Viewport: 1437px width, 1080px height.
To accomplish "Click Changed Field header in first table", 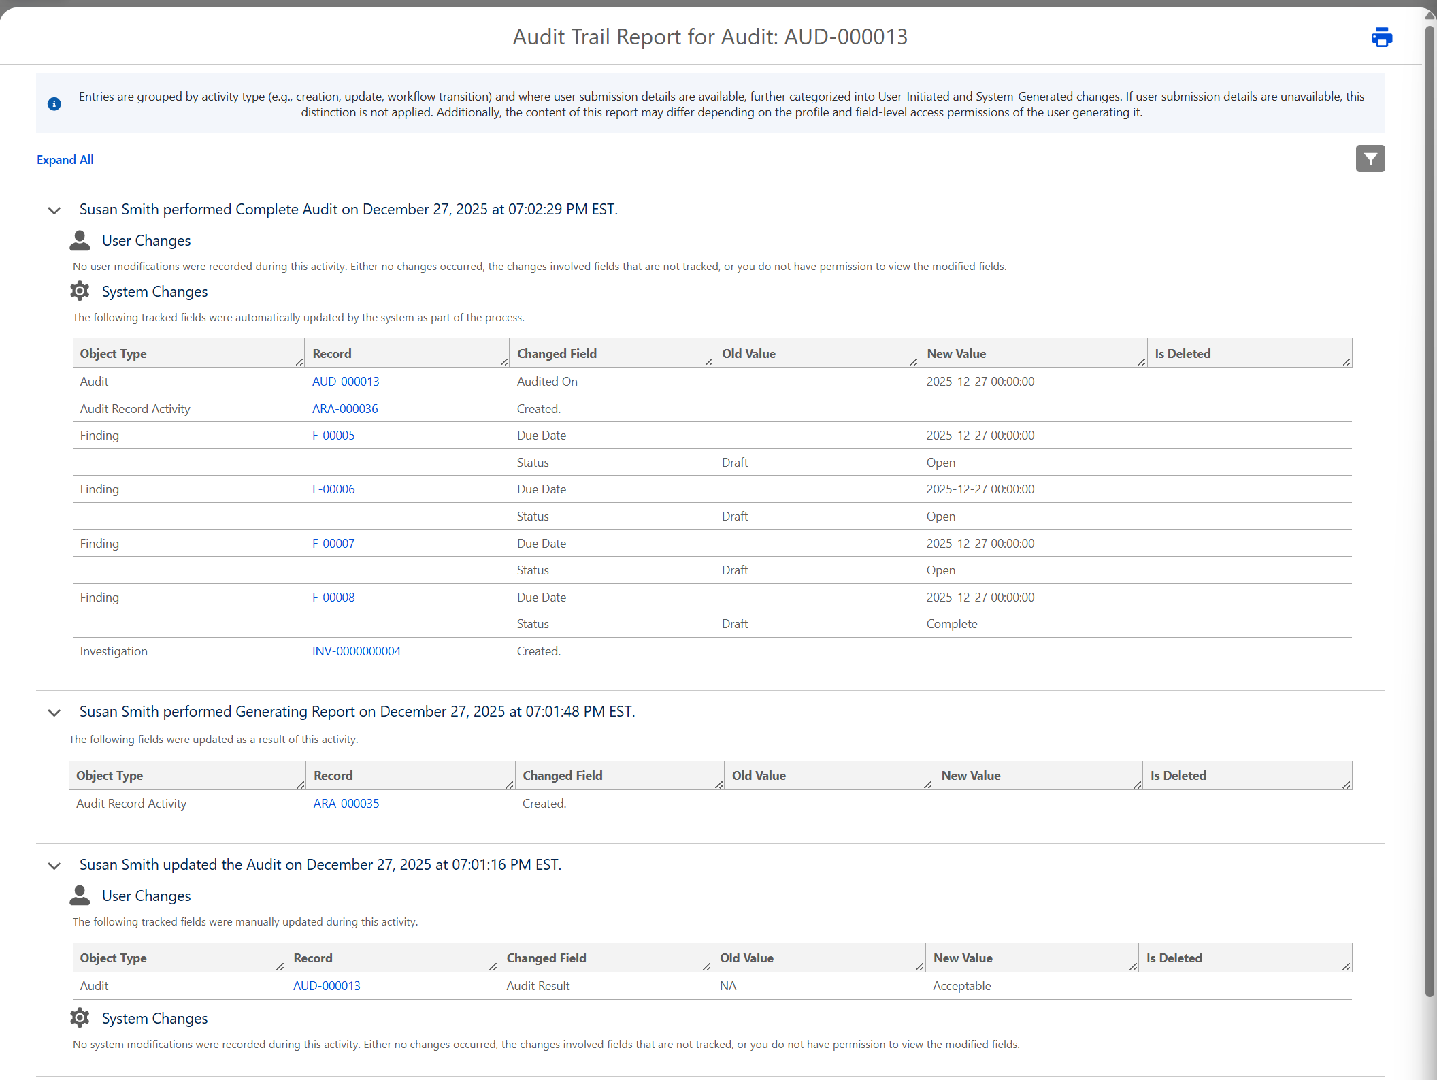I will pos(557,354).
